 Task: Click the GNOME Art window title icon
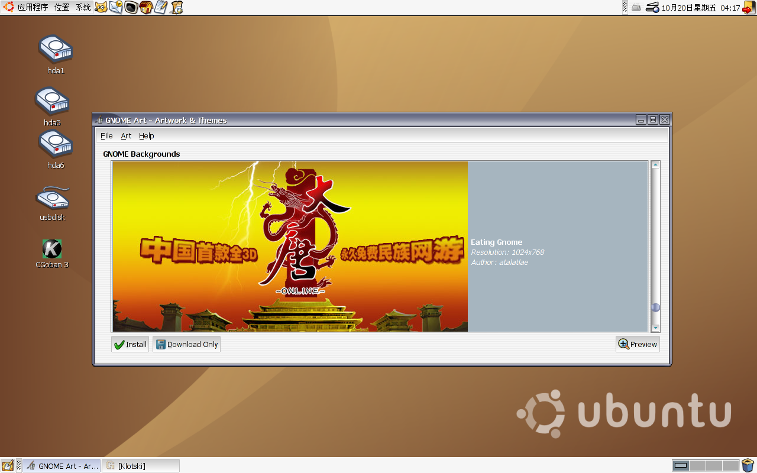tap(99, 120)
